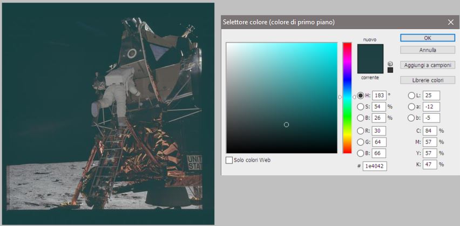Viewport: 460px width, 226px height.
Task: Click the K black field showing 47
Action: coord(430,165)
